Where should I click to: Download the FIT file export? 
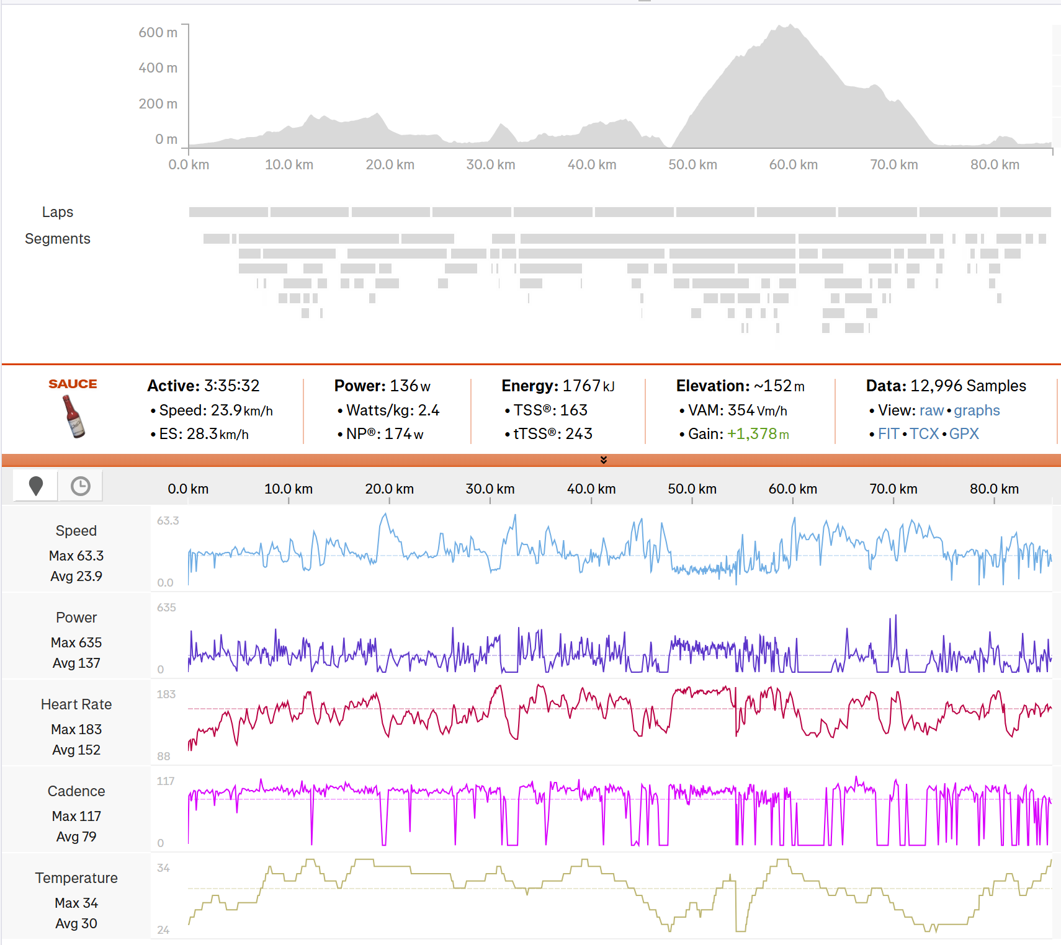pyautogui.click(x=888, y=434)
